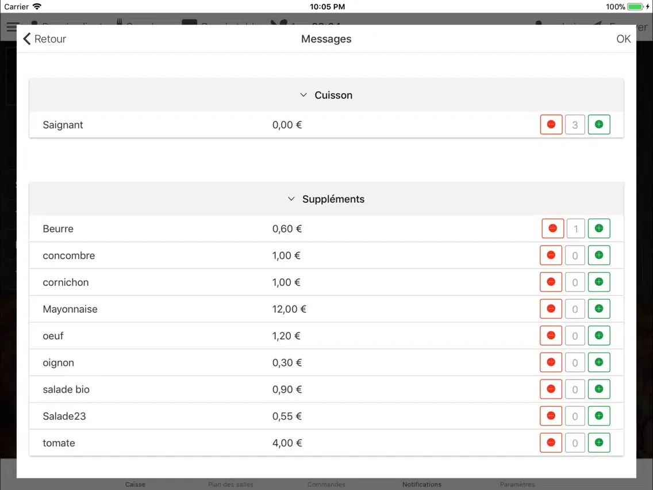Click the battery icon in status bar

pyautogui.click(x=636, y=7)
